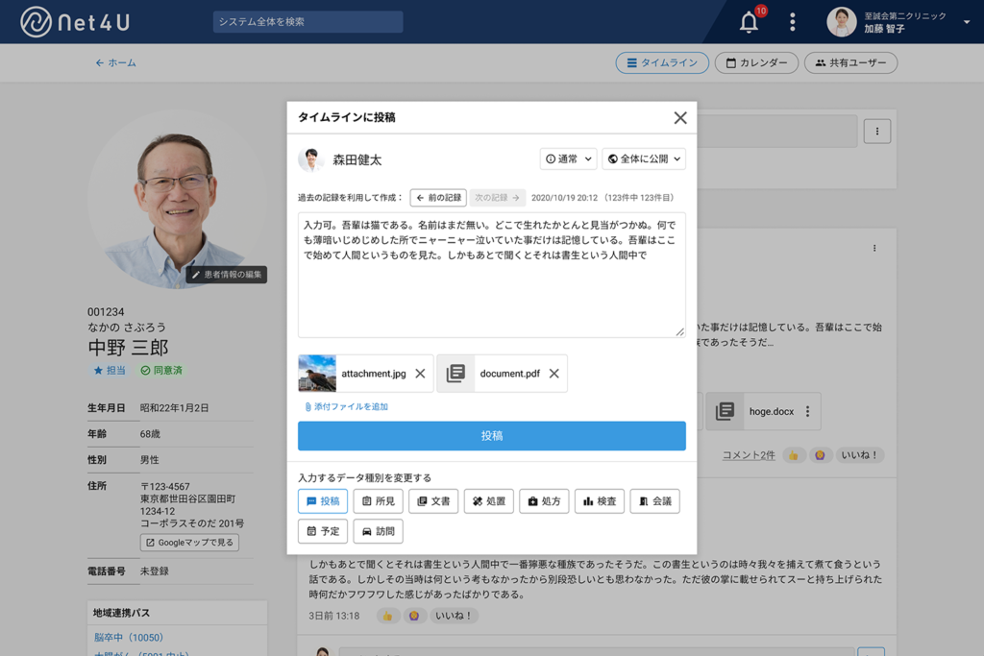
Task: Switch to the カレンダー tab
Action: (x=758, y=61)
